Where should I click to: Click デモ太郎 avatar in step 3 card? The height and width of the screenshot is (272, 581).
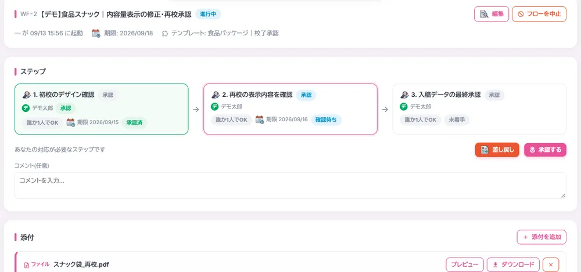pyautogui.click(x=404, y=107)
